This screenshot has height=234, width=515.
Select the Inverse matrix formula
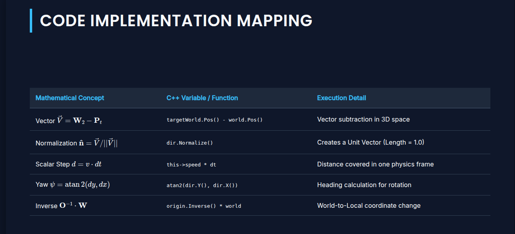[x=60, y=205]
